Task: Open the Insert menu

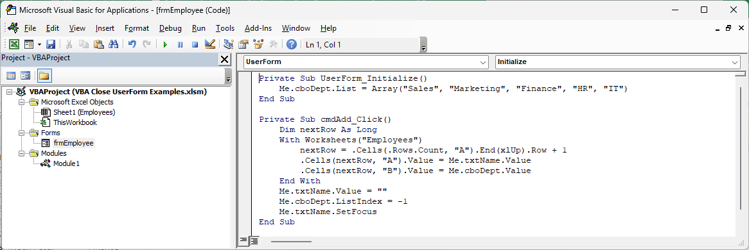Action: pyautogui.click(x=105, y=28)
